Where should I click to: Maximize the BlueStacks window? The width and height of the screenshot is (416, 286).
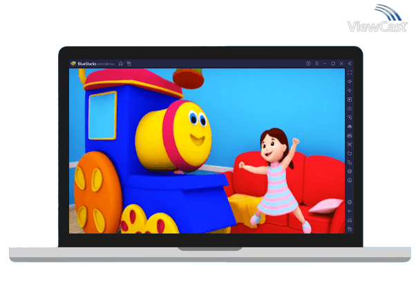333,64
